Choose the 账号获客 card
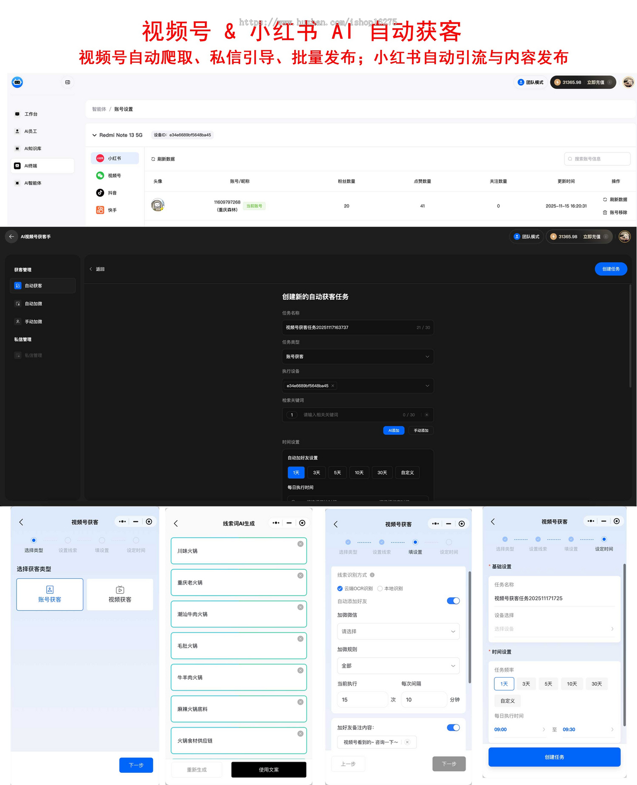 [50, 594]
